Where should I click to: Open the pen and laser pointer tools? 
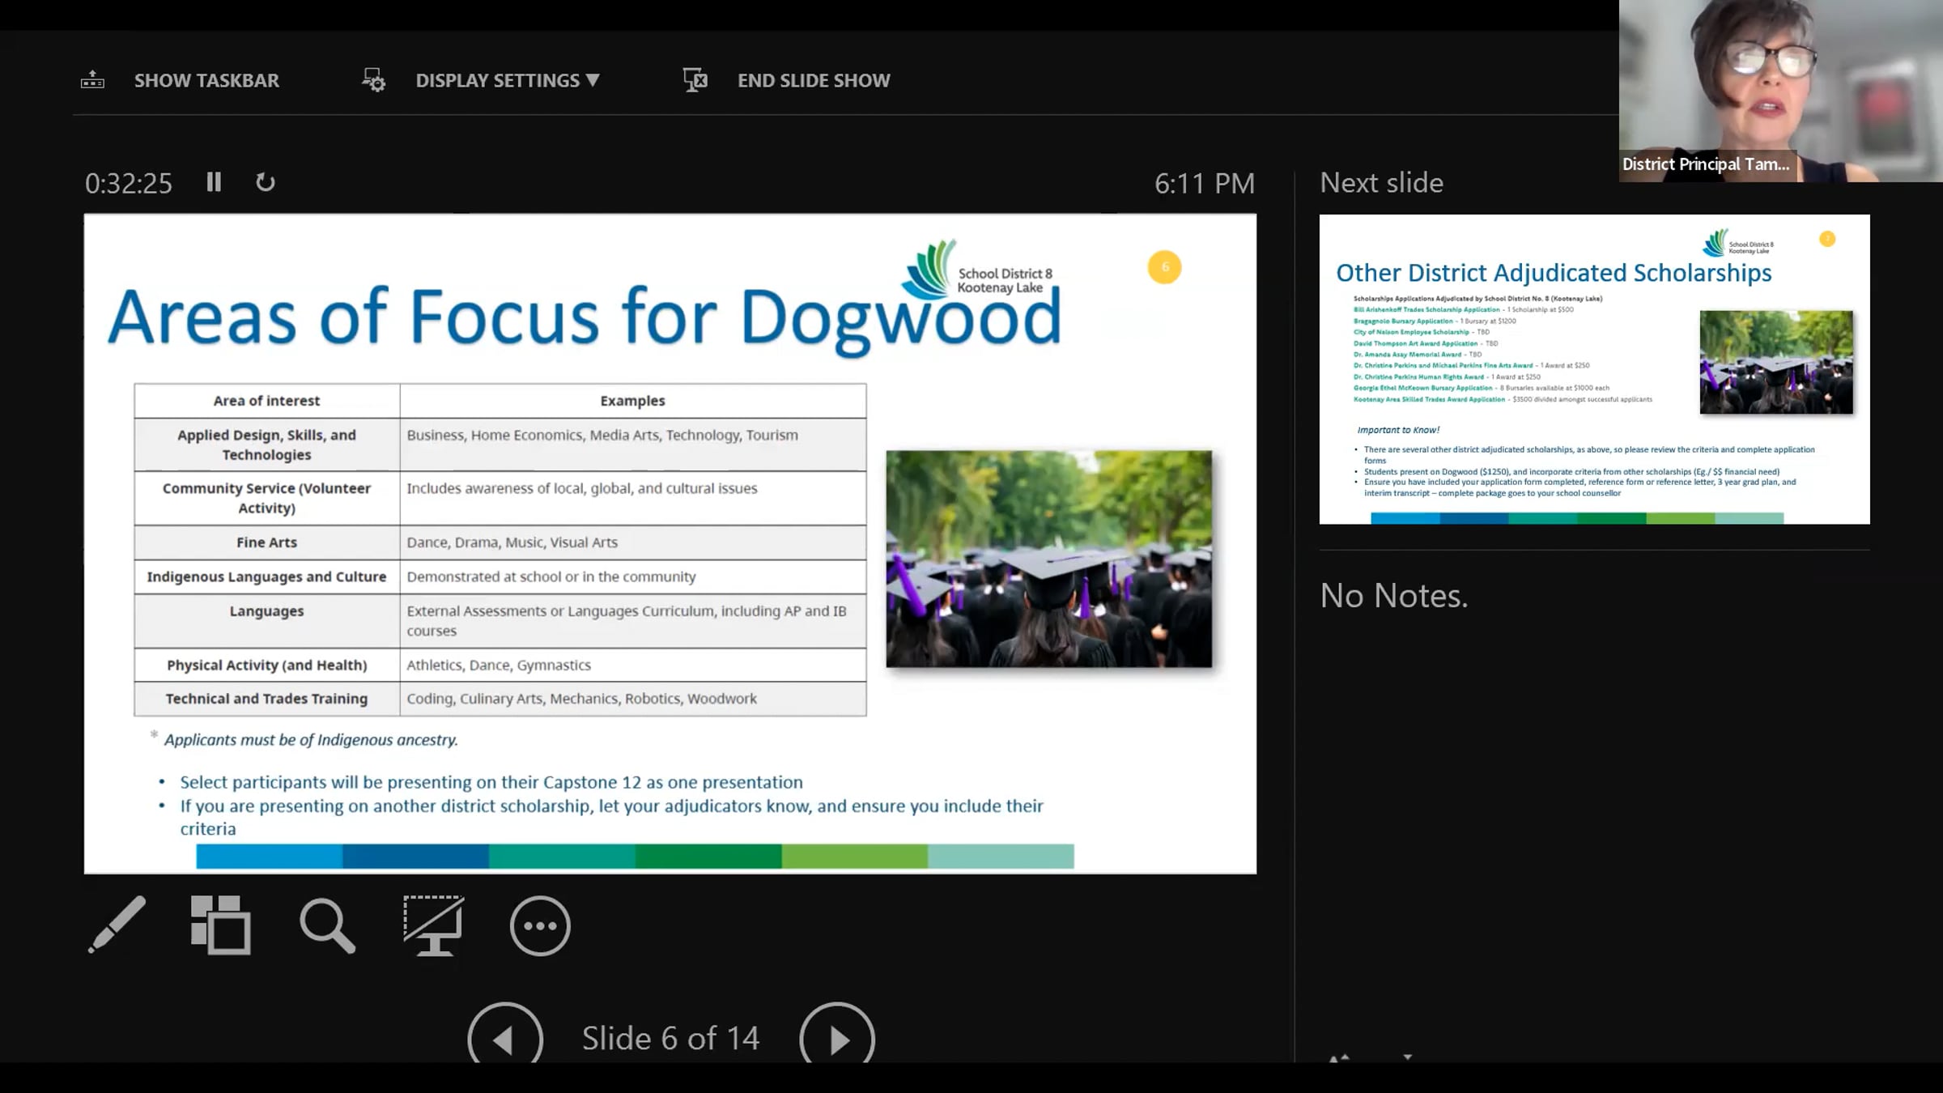pyautogui.click(x=117, y=925)
